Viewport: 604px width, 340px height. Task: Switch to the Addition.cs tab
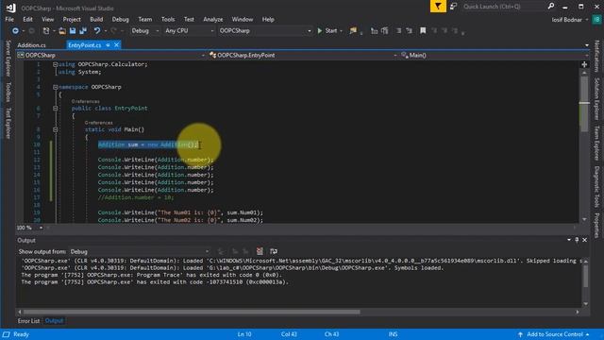pos(31,45)
